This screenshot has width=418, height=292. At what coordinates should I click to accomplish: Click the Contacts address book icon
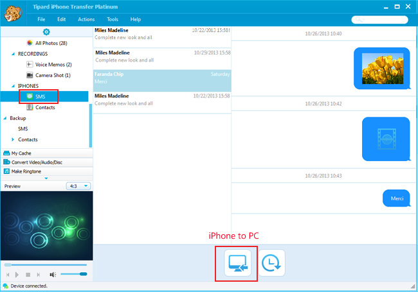(x=30, y=107)
